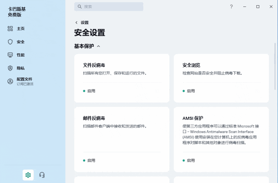Viewport: 278px width, 183px height.
Task: Open the 邮件反病毒 card title
Action: [x=94, y=118]
